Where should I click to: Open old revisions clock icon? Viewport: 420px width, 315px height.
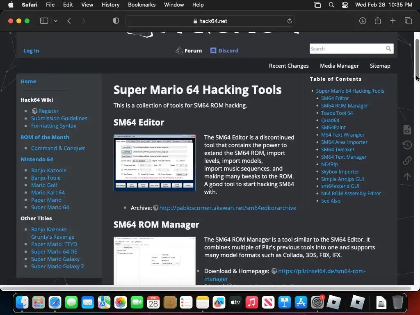(x=407, y=145)
